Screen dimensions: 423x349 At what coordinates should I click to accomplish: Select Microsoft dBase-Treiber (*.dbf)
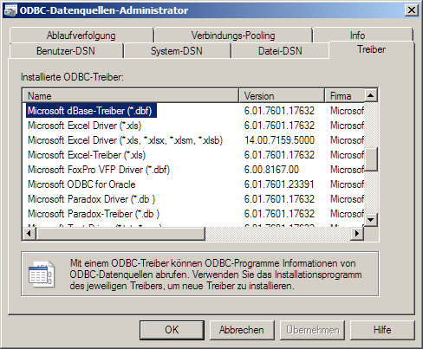pos(91,111)
